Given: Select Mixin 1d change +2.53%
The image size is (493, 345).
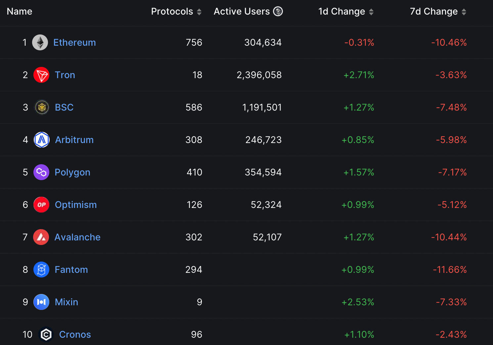Looking at the screenshot, I should 358,302.
